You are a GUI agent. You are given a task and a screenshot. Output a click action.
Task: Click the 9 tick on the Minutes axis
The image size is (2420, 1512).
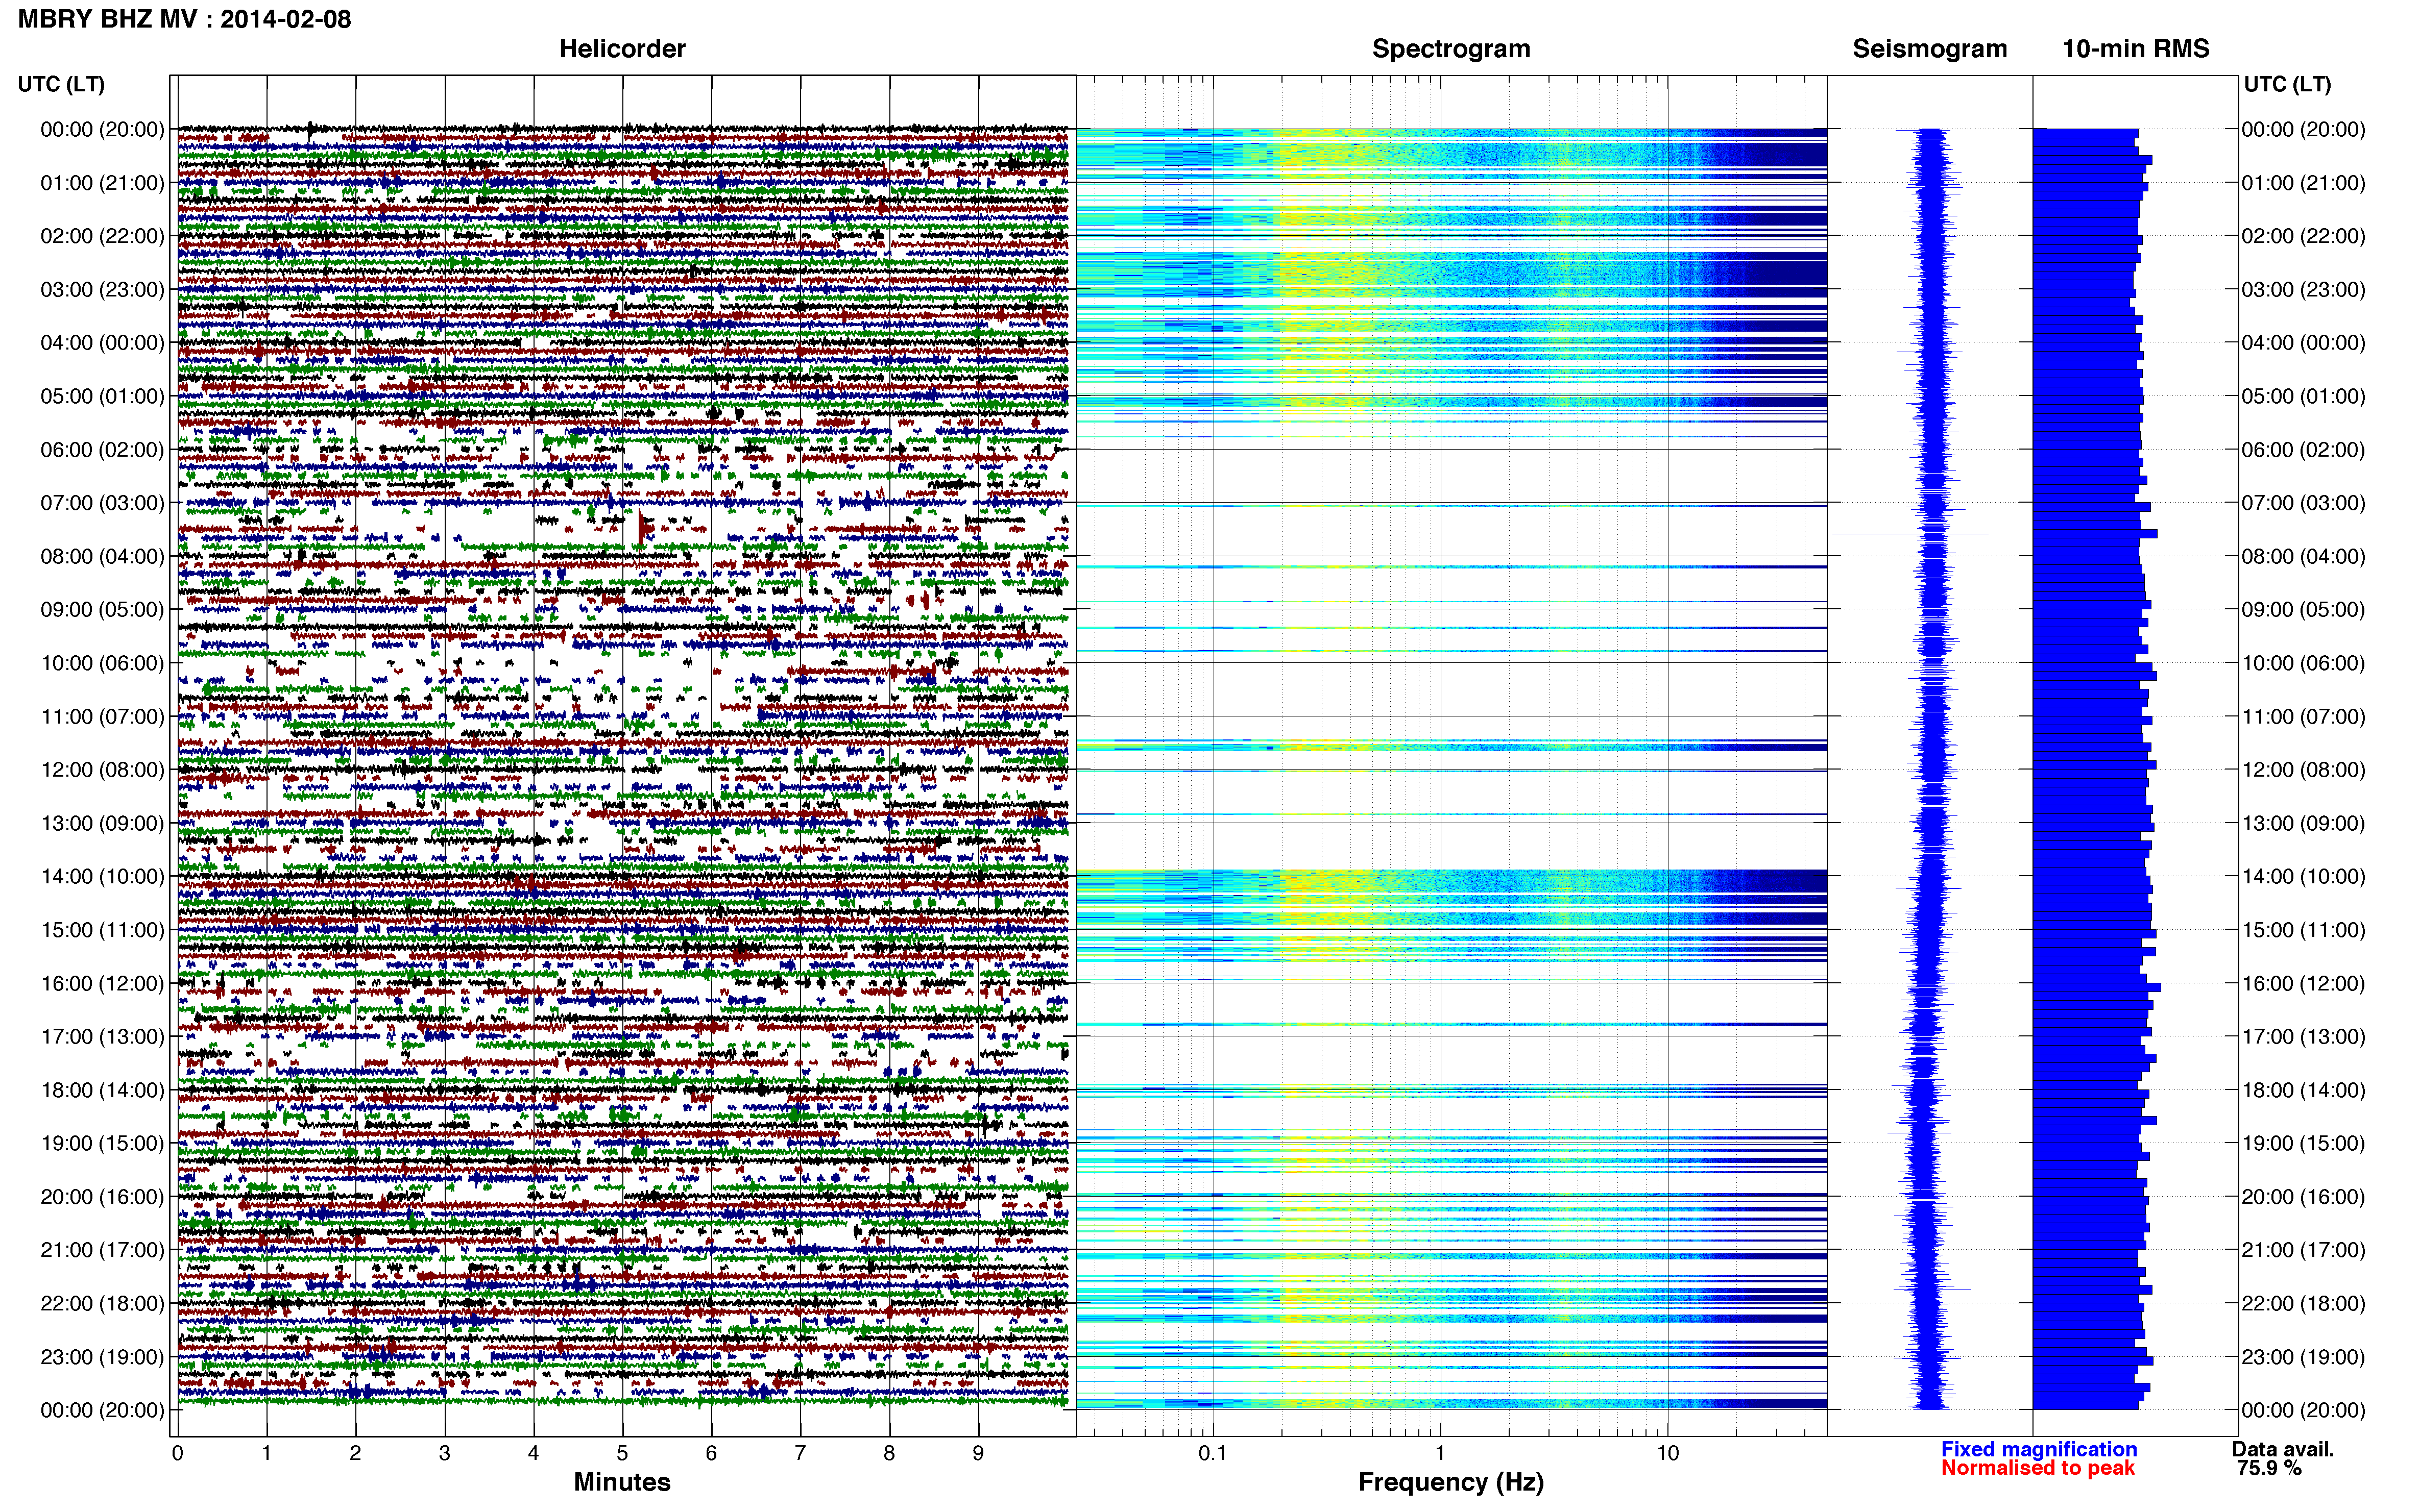pyautogui.click(x=977, y=1453)
